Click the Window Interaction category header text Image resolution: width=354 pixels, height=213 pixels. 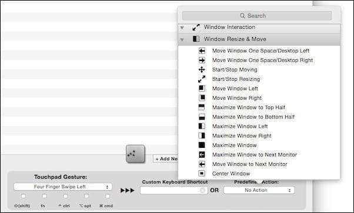click(x=229, y=27)
